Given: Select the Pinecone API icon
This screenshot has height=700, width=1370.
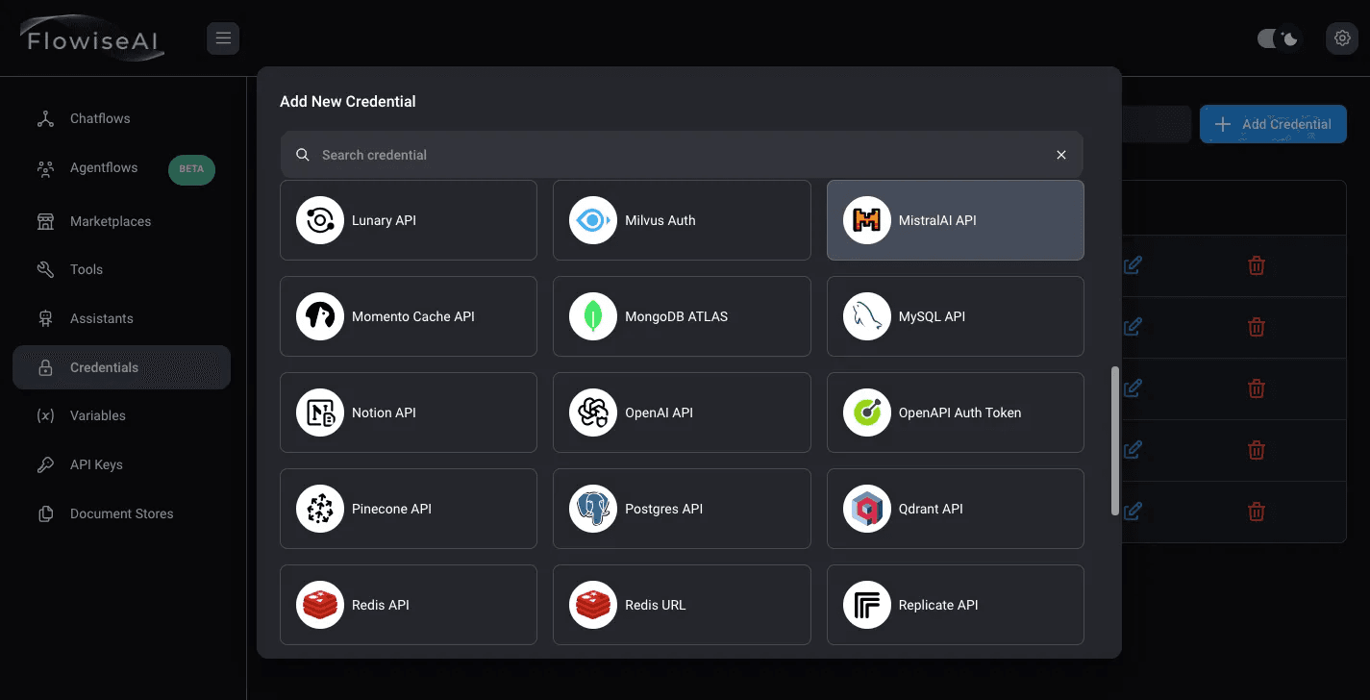Looking at the screenshot, I should 320,509.
